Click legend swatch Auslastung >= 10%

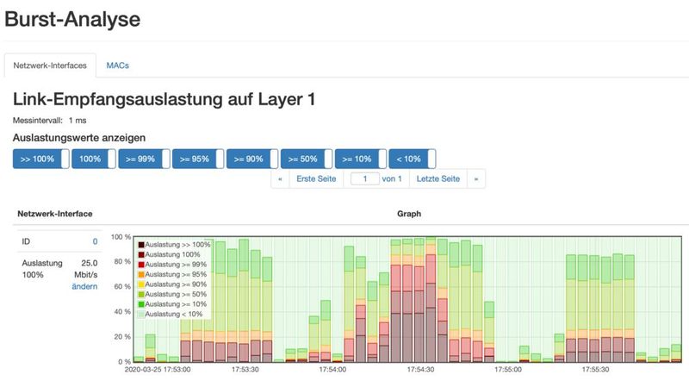[141, 304]
